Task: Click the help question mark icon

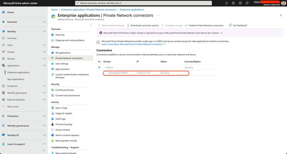Action: (x=240, y=3)
